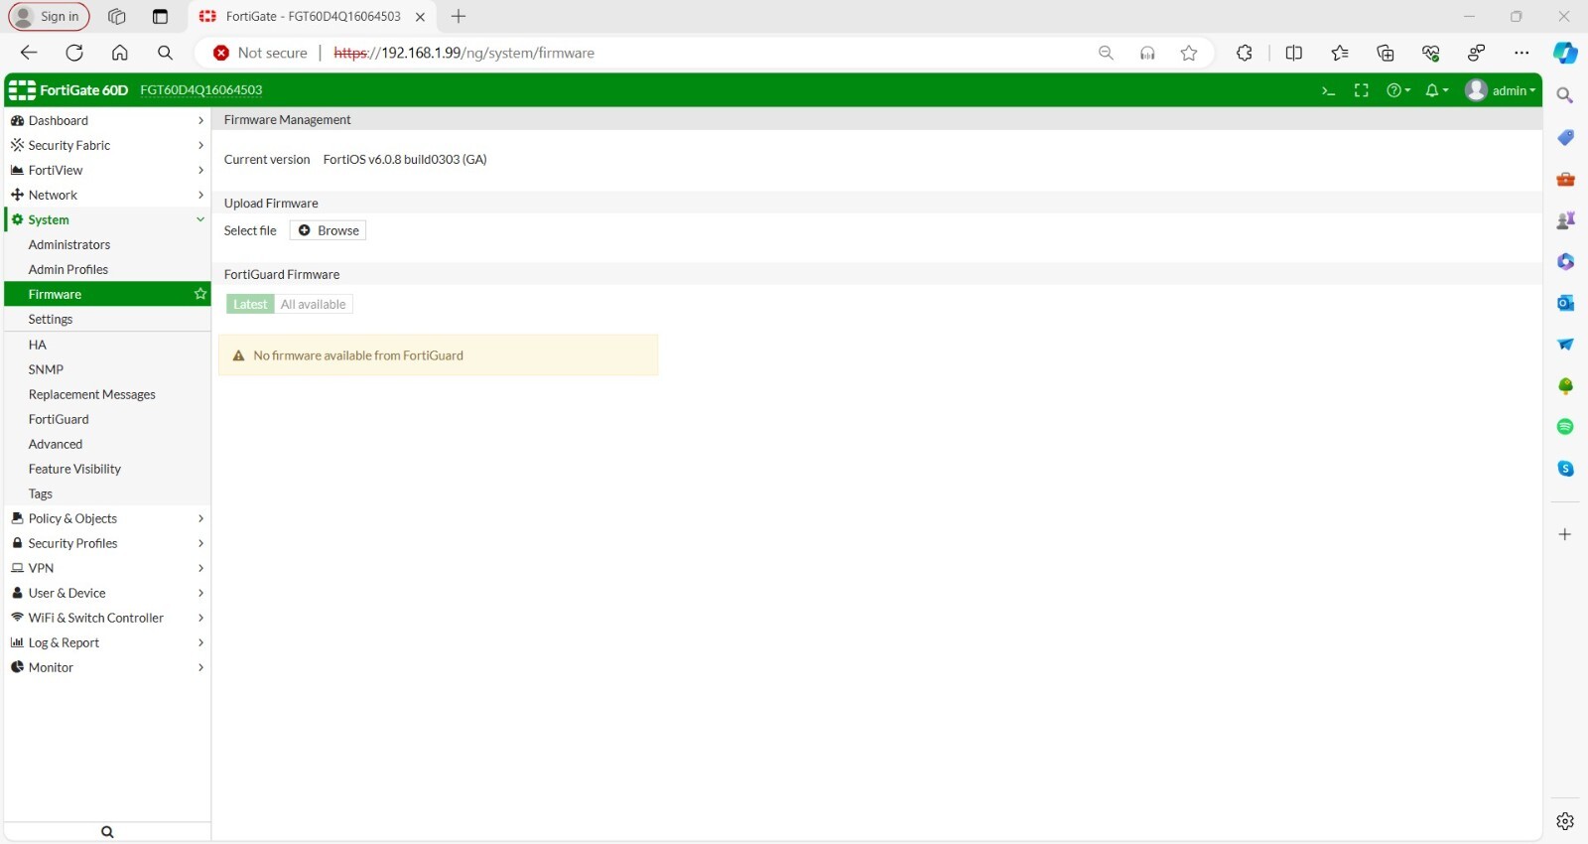Open Replacement Messages page

coord(107,394)
